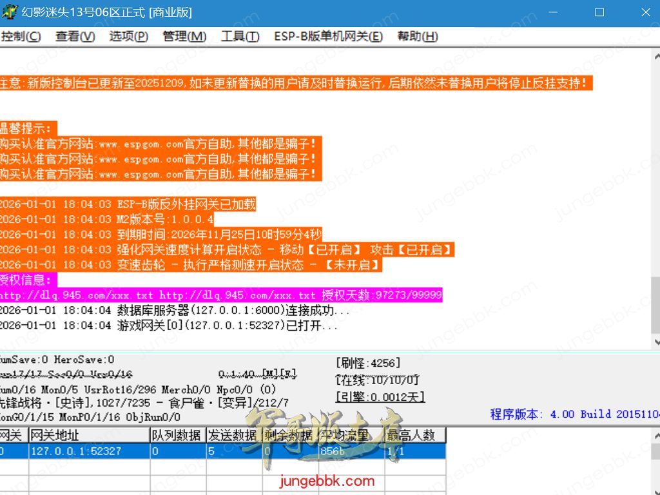Click the log scrollbar up arrow
The width and height of the screenshot is (660, 495).
pyautogui.click(x=655, y=55)
